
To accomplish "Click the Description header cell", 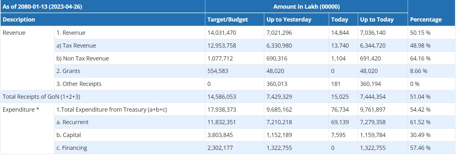I will pos(19,20).
